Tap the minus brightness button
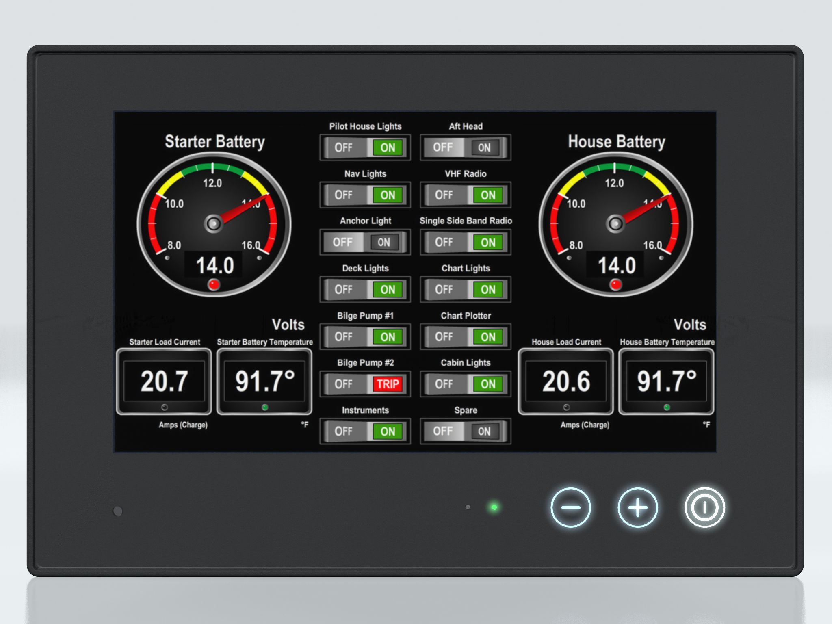832x624 pixels. coord(570,507)
